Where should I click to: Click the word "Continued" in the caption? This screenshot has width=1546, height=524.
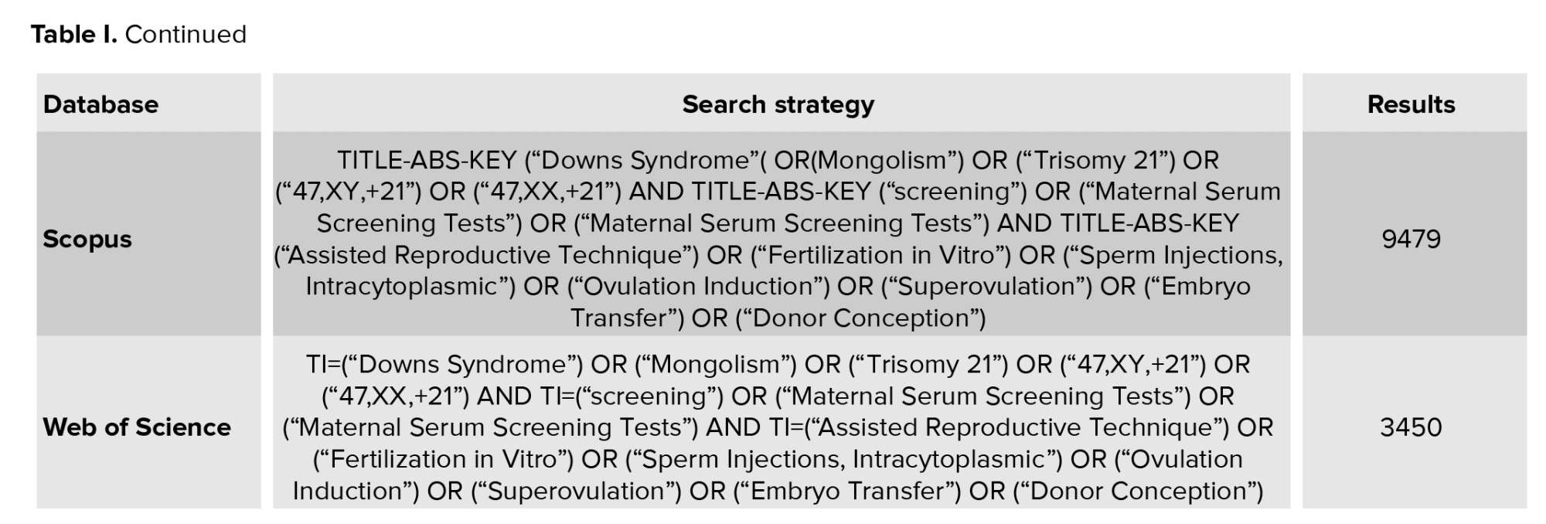tap(186, 35)
